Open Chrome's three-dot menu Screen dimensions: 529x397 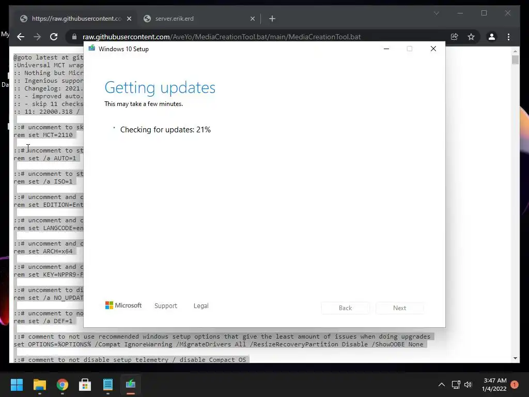click(x=508, y=37)
